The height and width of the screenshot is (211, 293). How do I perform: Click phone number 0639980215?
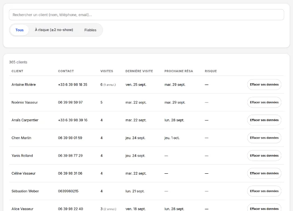point(68,191)
